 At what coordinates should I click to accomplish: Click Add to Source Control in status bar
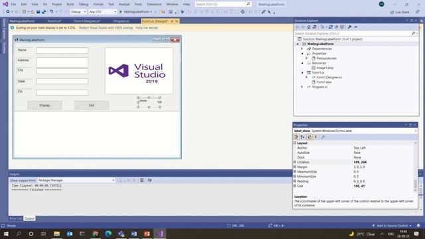click(392, 226)
